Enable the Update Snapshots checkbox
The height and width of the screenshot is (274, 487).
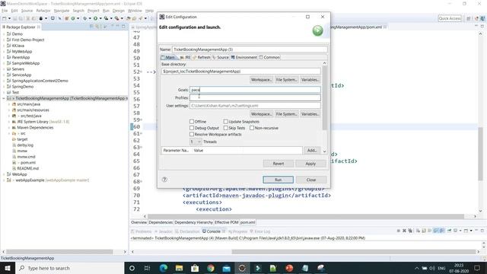click(225, 122)
